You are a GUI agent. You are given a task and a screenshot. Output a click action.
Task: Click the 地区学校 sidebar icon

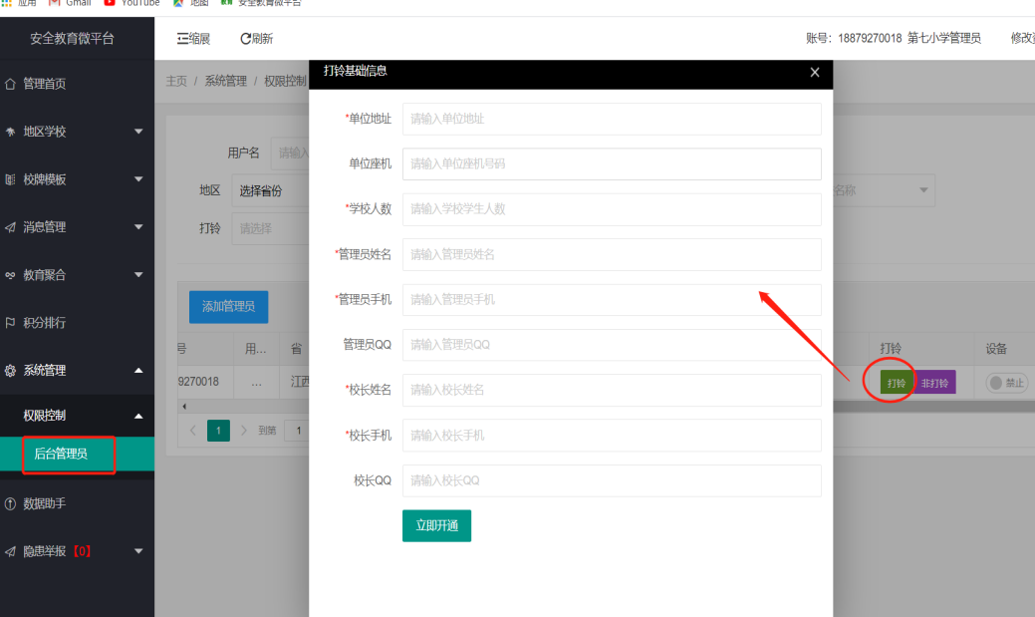pos(11,132)
